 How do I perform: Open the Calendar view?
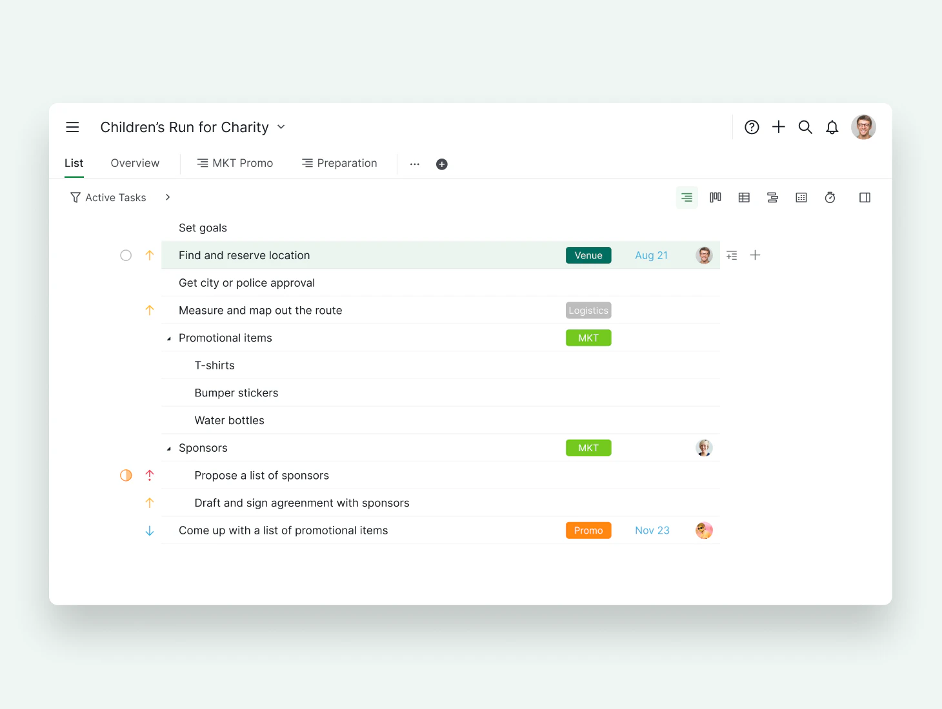pyautogui.click(x=801, y=197)
